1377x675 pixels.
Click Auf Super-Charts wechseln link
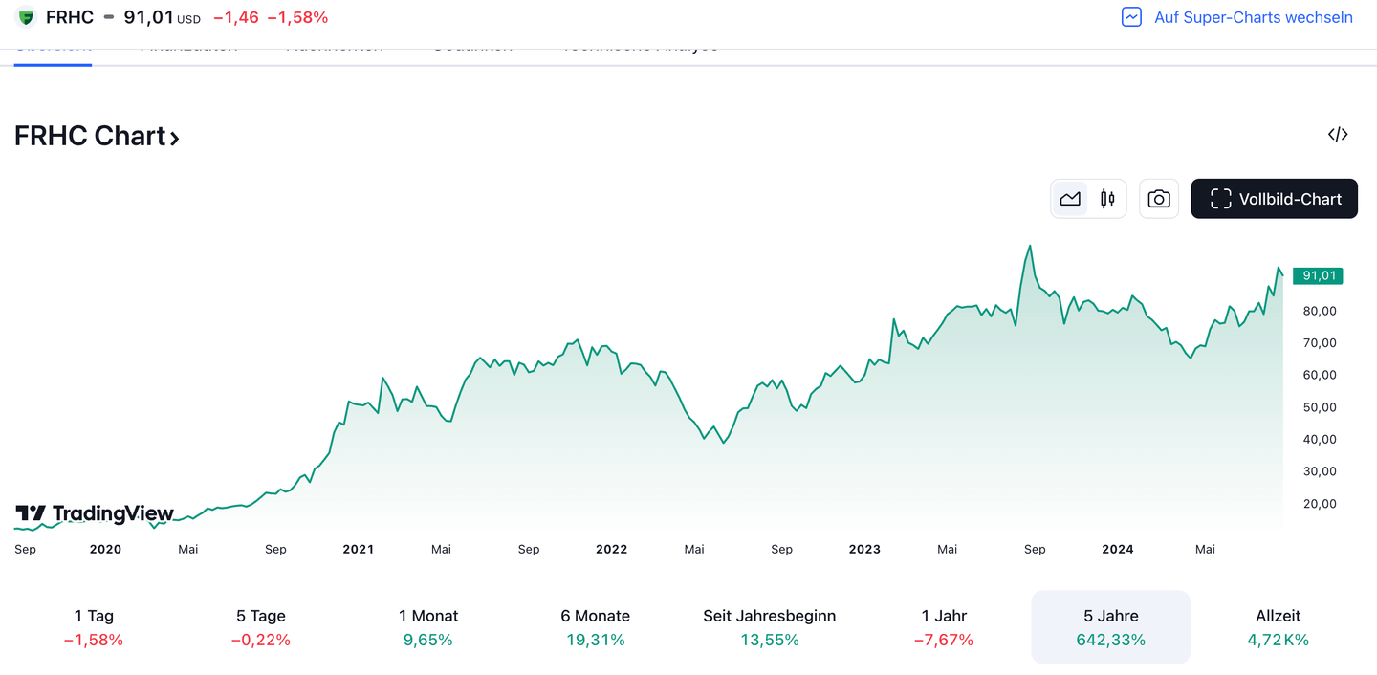click(x=1253, y=17)
